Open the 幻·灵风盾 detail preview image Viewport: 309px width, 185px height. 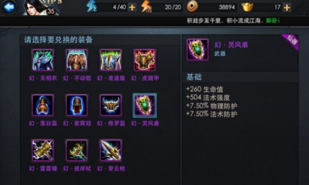(197, 49)
